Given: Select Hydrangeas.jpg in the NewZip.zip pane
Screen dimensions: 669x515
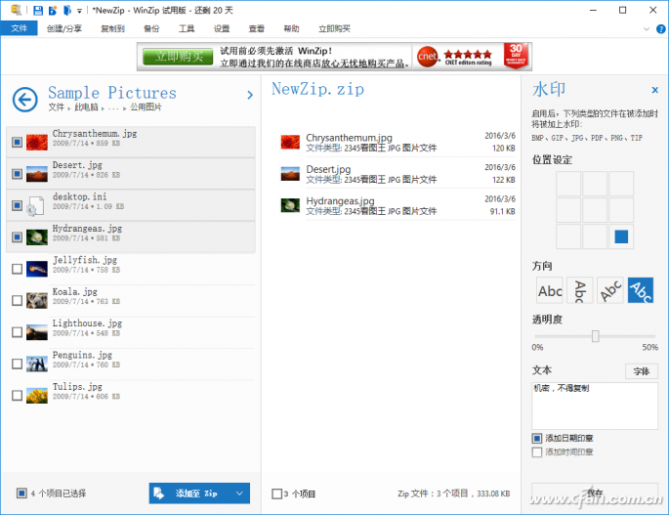Looking at the screenshot, I should tap(397, 205).
